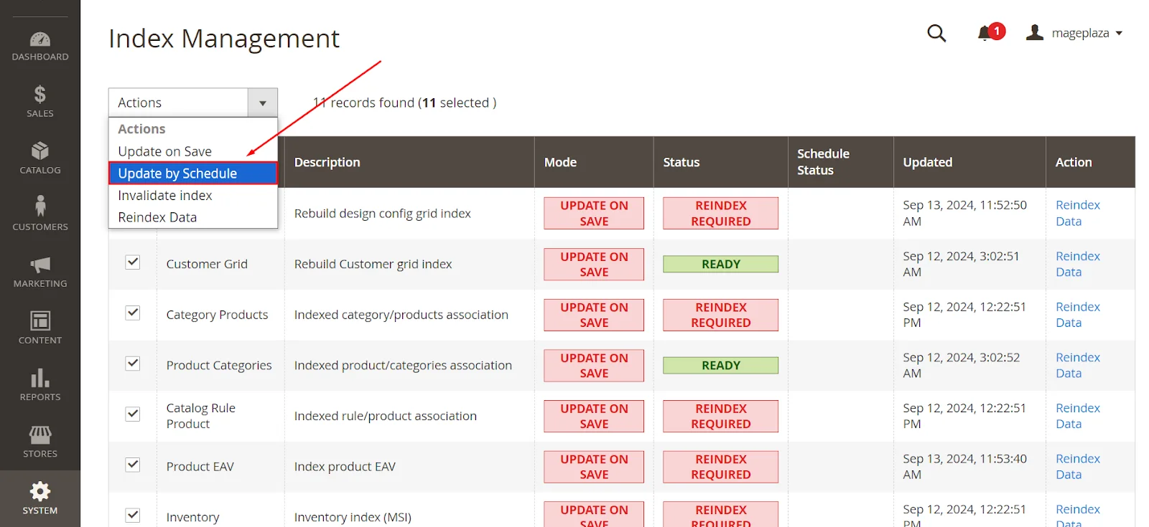Choose Update by Schedule option

pos(177,174)
